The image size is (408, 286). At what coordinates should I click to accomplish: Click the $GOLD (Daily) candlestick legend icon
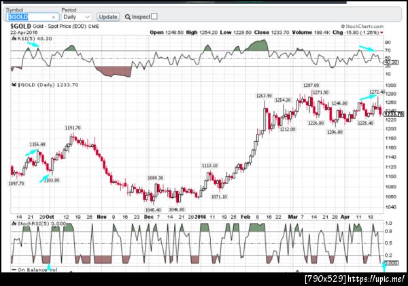point(14,85)
